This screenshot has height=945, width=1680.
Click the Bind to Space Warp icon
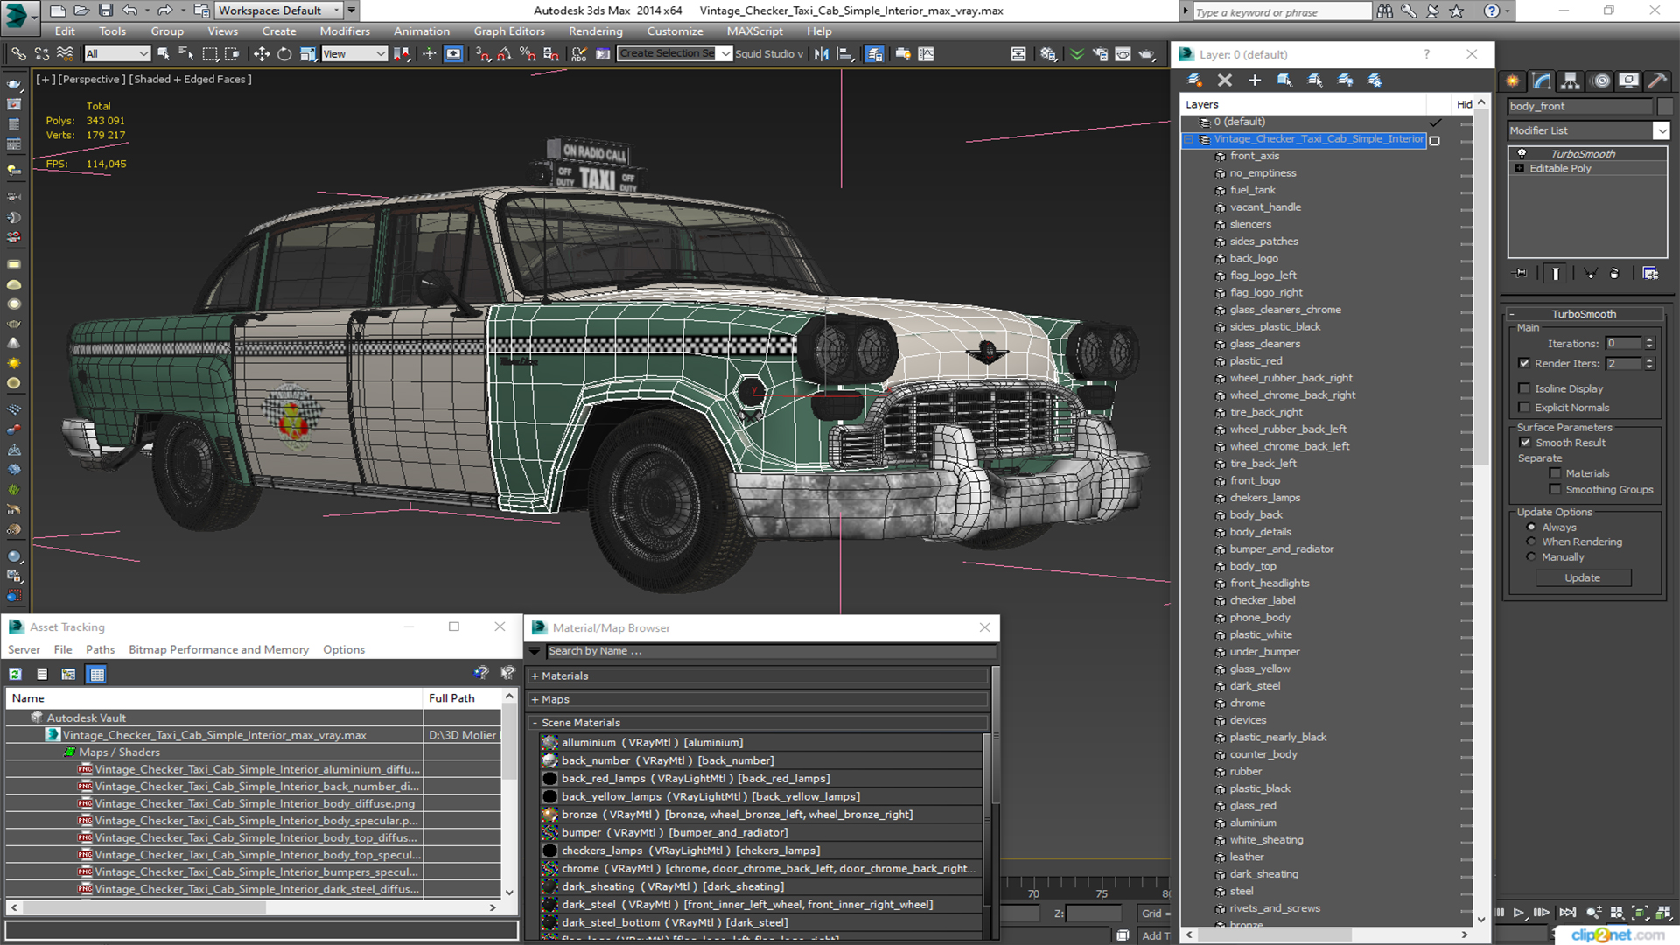(65, 54)
